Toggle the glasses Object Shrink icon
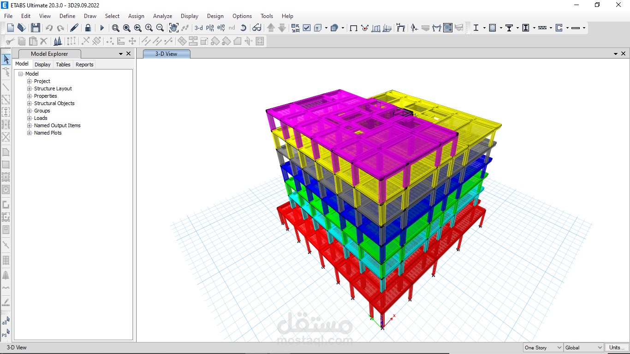The image size is (630, 354). coord(257,28)
